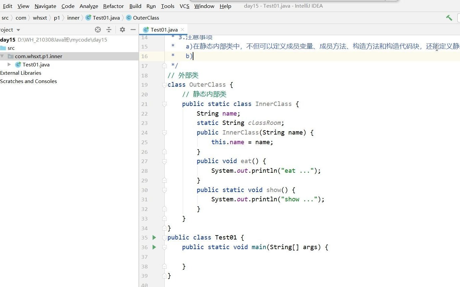
Task: Fold show() method at line 30
Action: tap(164, 190)
